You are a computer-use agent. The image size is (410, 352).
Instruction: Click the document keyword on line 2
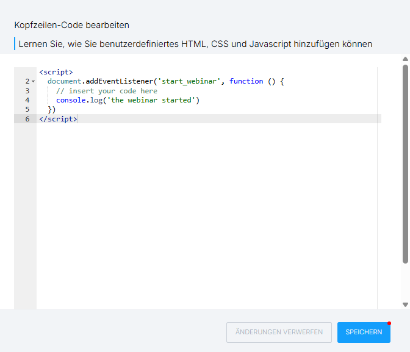pos(64,81)
